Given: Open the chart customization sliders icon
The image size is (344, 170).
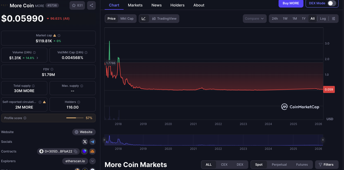Looking at the screenshot, I should point(333,19).
